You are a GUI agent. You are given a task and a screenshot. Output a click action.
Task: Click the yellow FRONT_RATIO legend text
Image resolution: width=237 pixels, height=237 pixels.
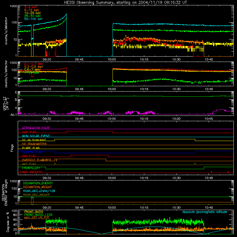(x=34, y=212)
